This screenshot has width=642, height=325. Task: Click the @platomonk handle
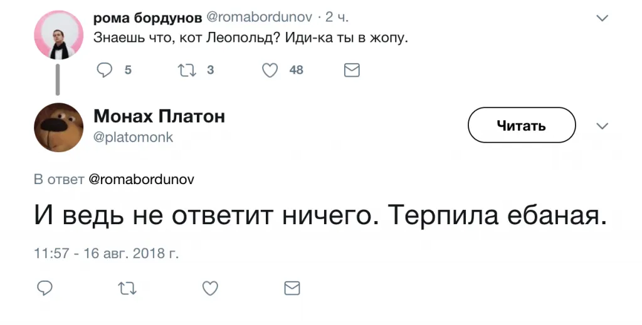133,137
